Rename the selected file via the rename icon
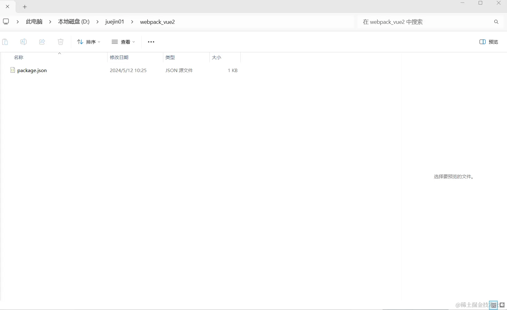 (24, 42)
